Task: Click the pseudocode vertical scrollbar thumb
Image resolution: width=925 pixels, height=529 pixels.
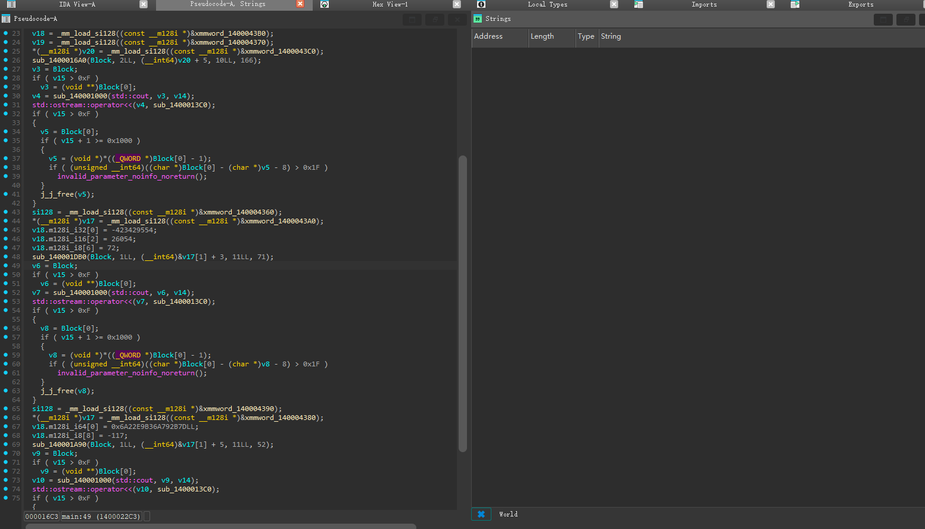Action: pyautogui.click(x=462, y=304)
